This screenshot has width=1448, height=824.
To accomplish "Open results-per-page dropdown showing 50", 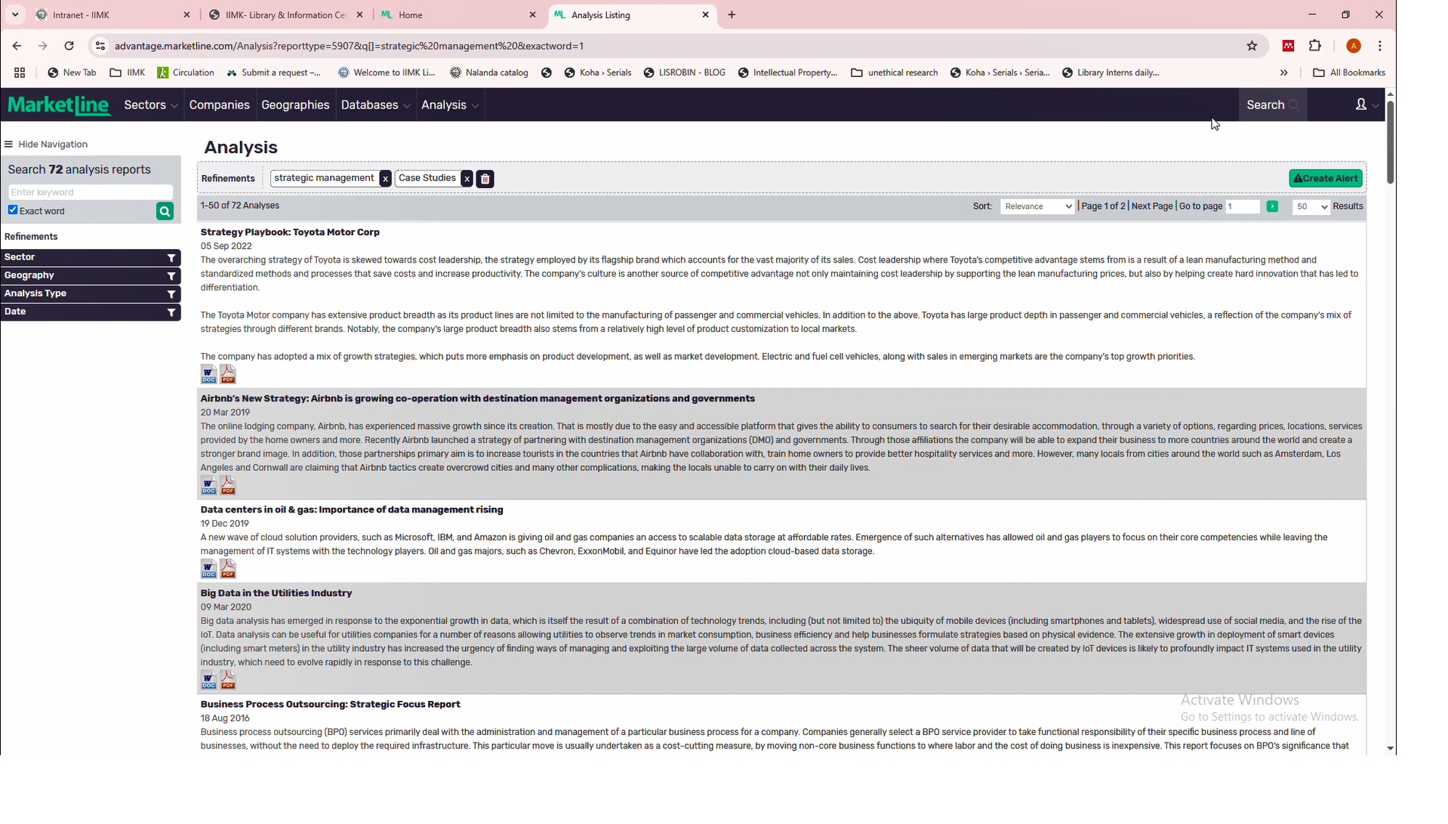I will pos(1310,207).
